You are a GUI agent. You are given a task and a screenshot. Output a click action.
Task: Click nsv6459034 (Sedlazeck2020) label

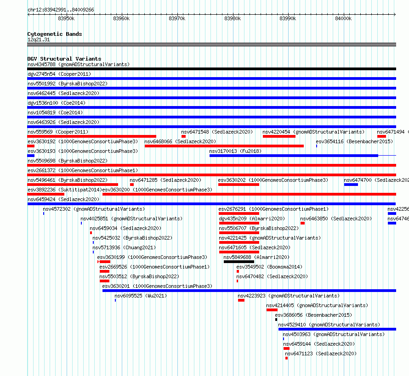pyautogui.click(x=125, y=228)
